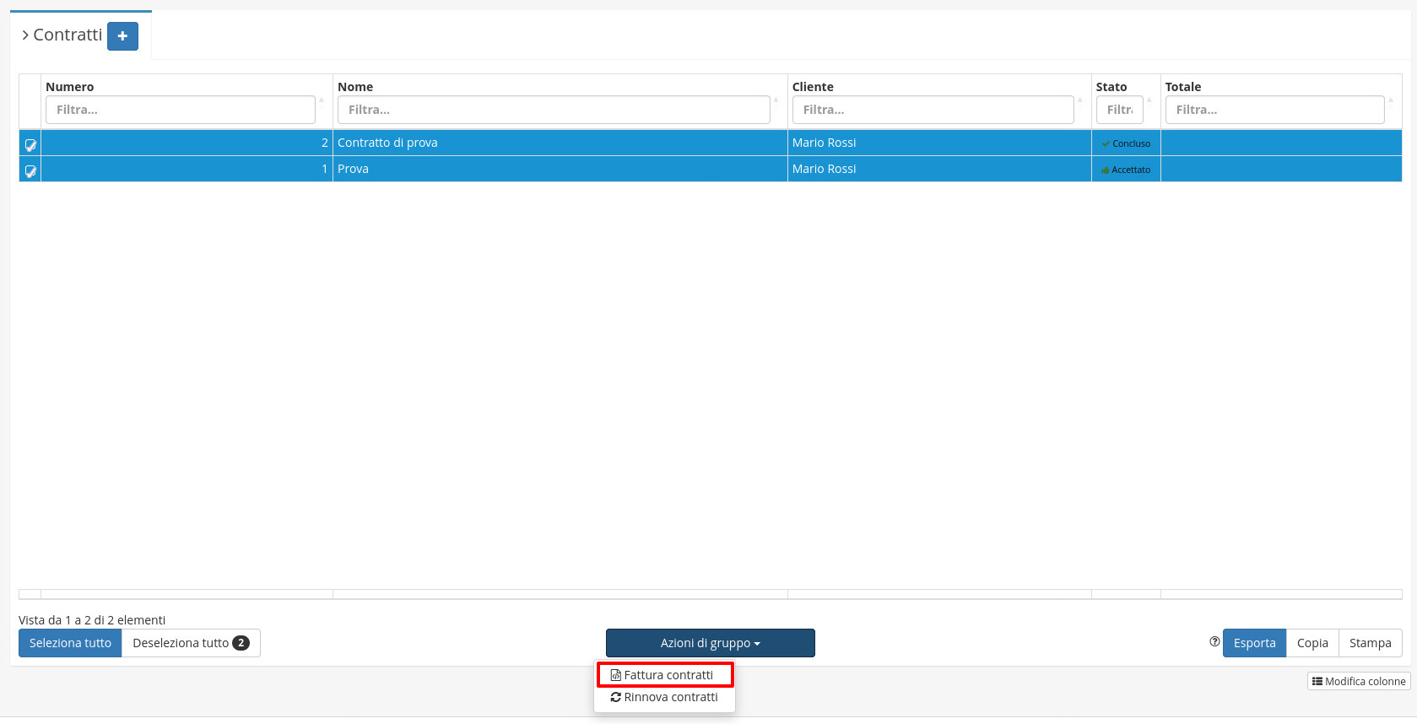Uncheck the checkbox for the Prova contract

coord(30,170)
